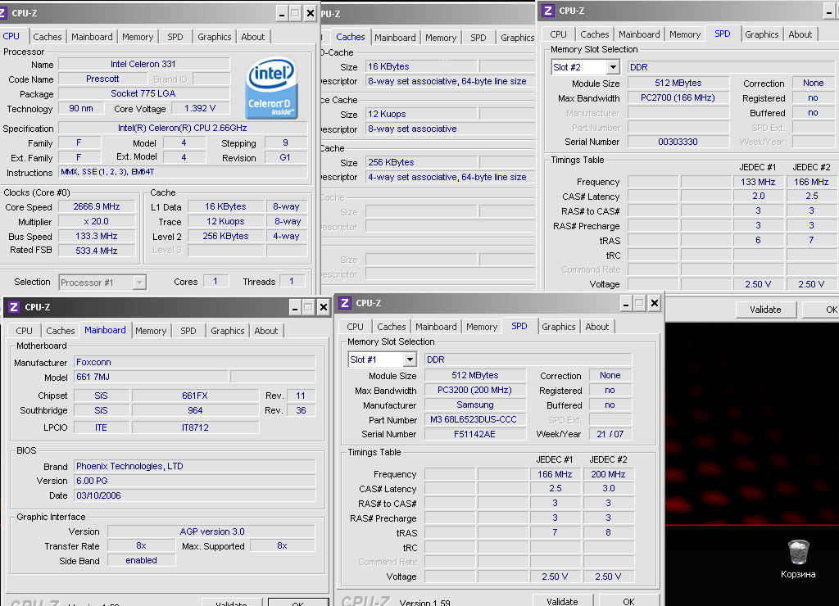Go to Memory tab in Slot #2 window
The image size is (839, 606).
[684, 34]
